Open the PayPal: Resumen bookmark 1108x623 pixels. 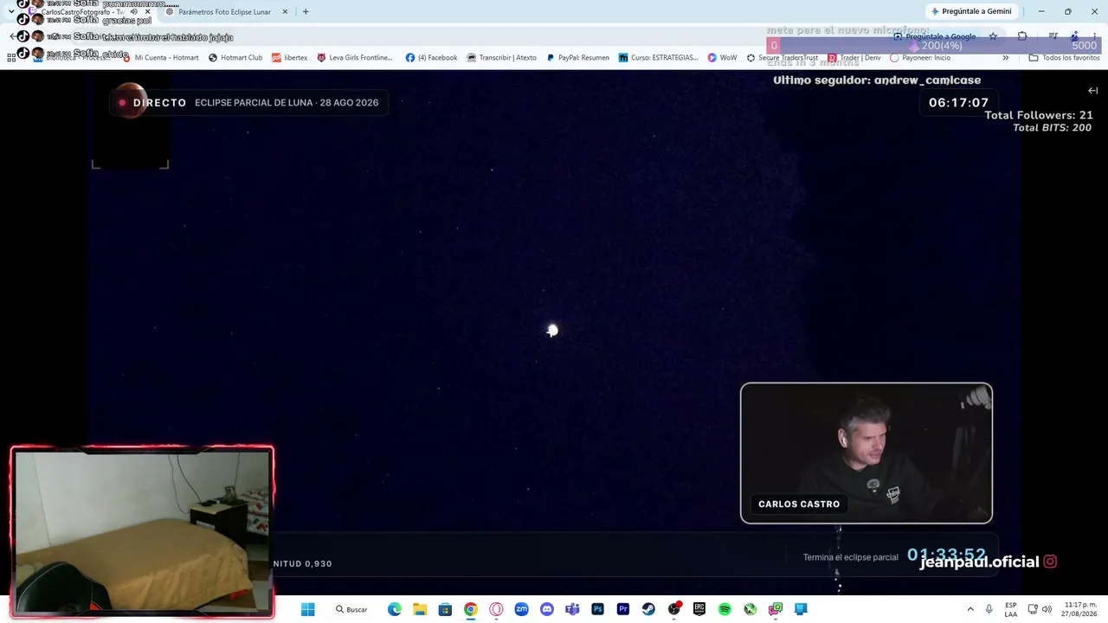(577, 58)
